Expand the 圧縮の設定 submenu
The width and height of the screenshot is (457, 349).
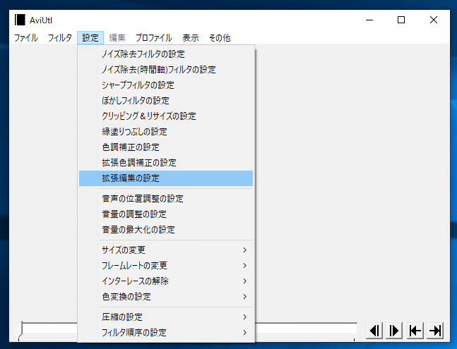click(166, 317)
